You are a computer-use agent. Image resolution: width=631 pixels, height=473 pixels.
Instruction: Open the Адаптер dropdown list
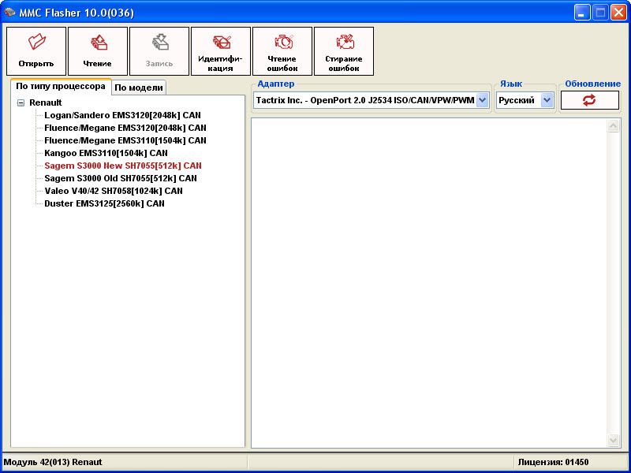482,100
